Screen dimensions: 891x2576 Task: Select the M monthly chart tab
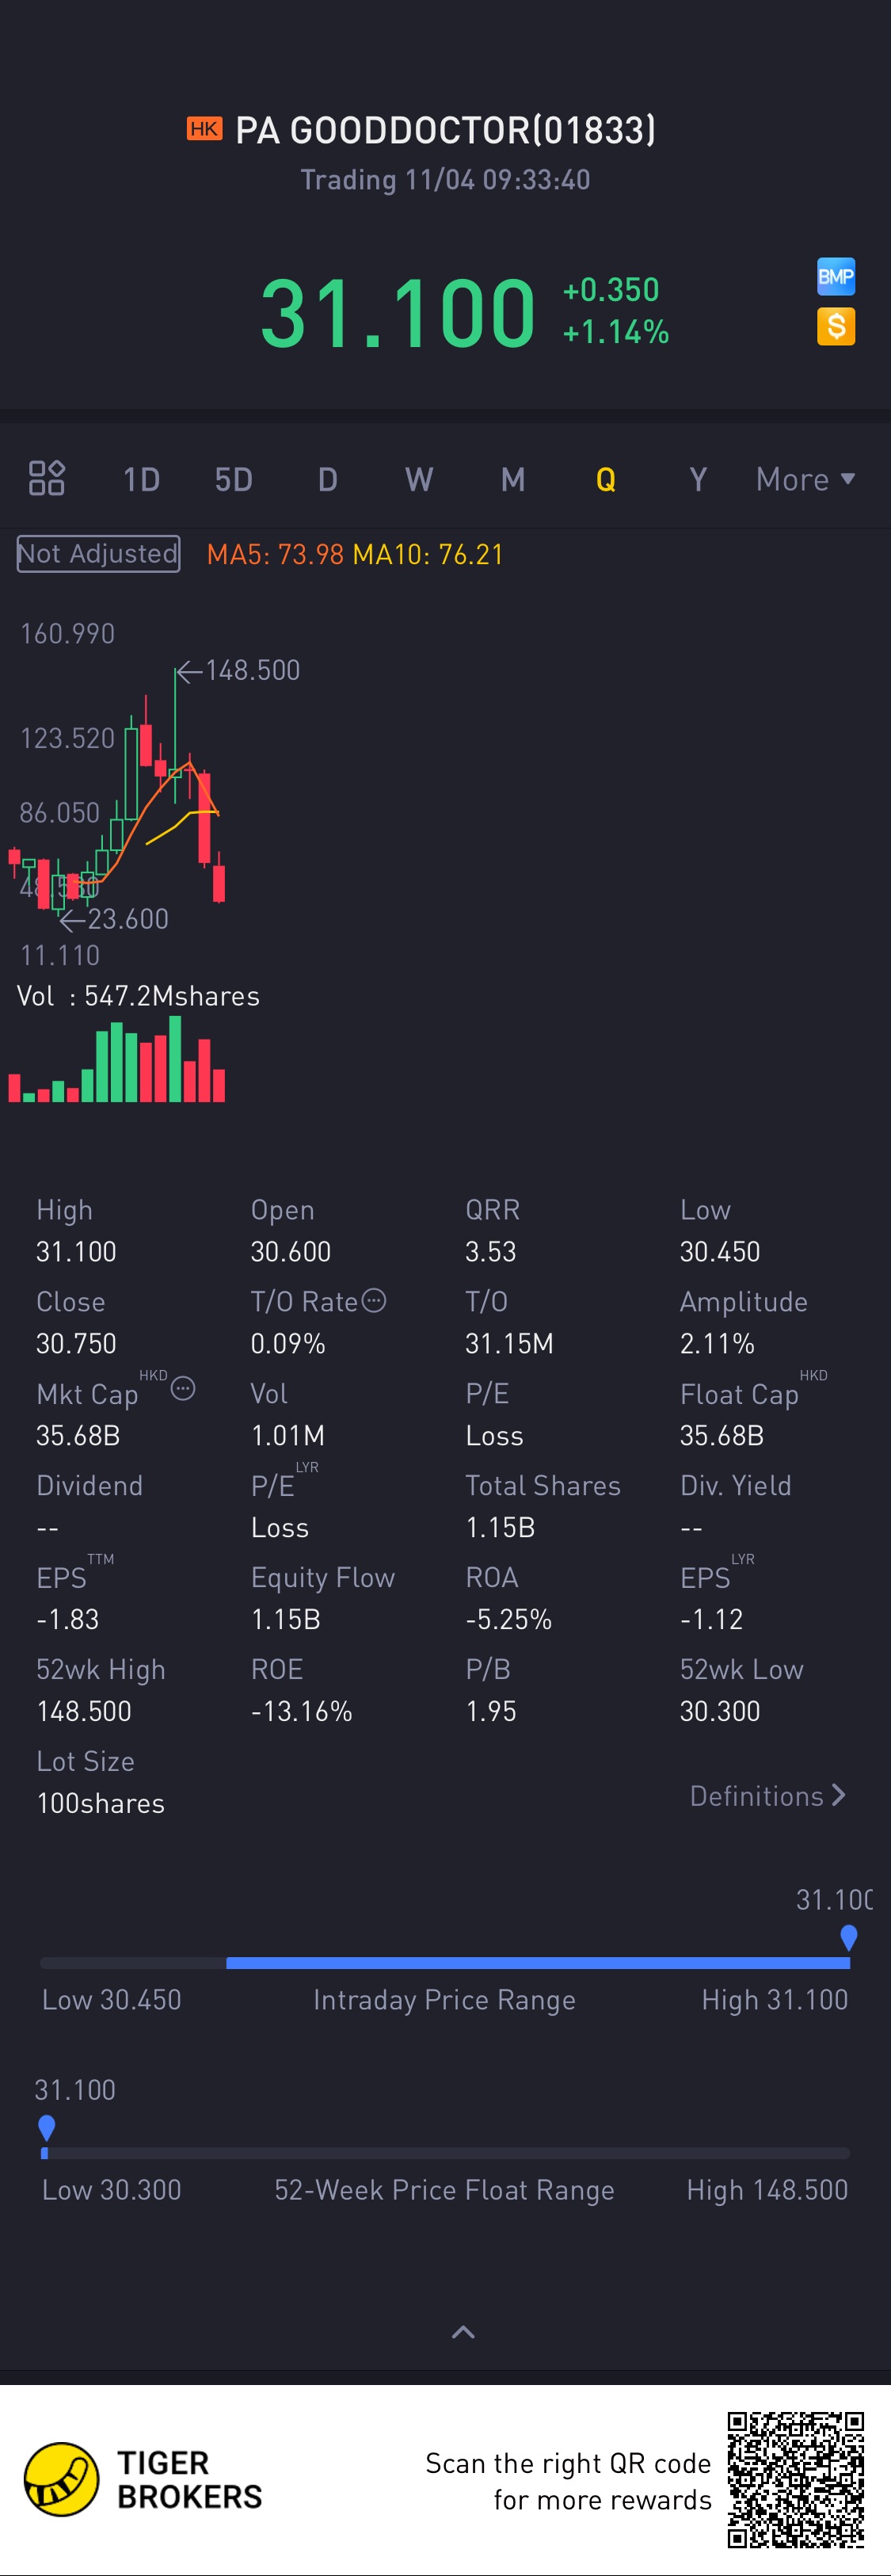pos(513,480)
